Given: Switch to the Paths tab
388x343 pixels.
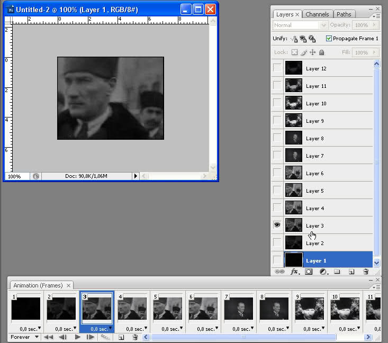Looking at the screenshot, I should tap(344, 14).
